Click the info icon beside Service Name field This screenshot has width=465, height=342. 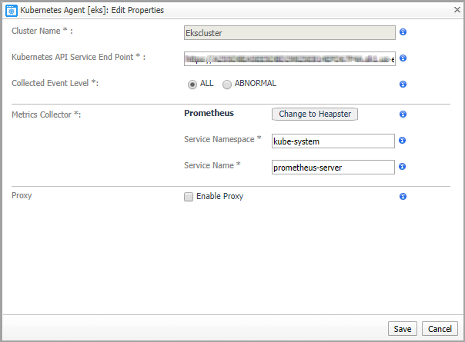coord(403,166)
